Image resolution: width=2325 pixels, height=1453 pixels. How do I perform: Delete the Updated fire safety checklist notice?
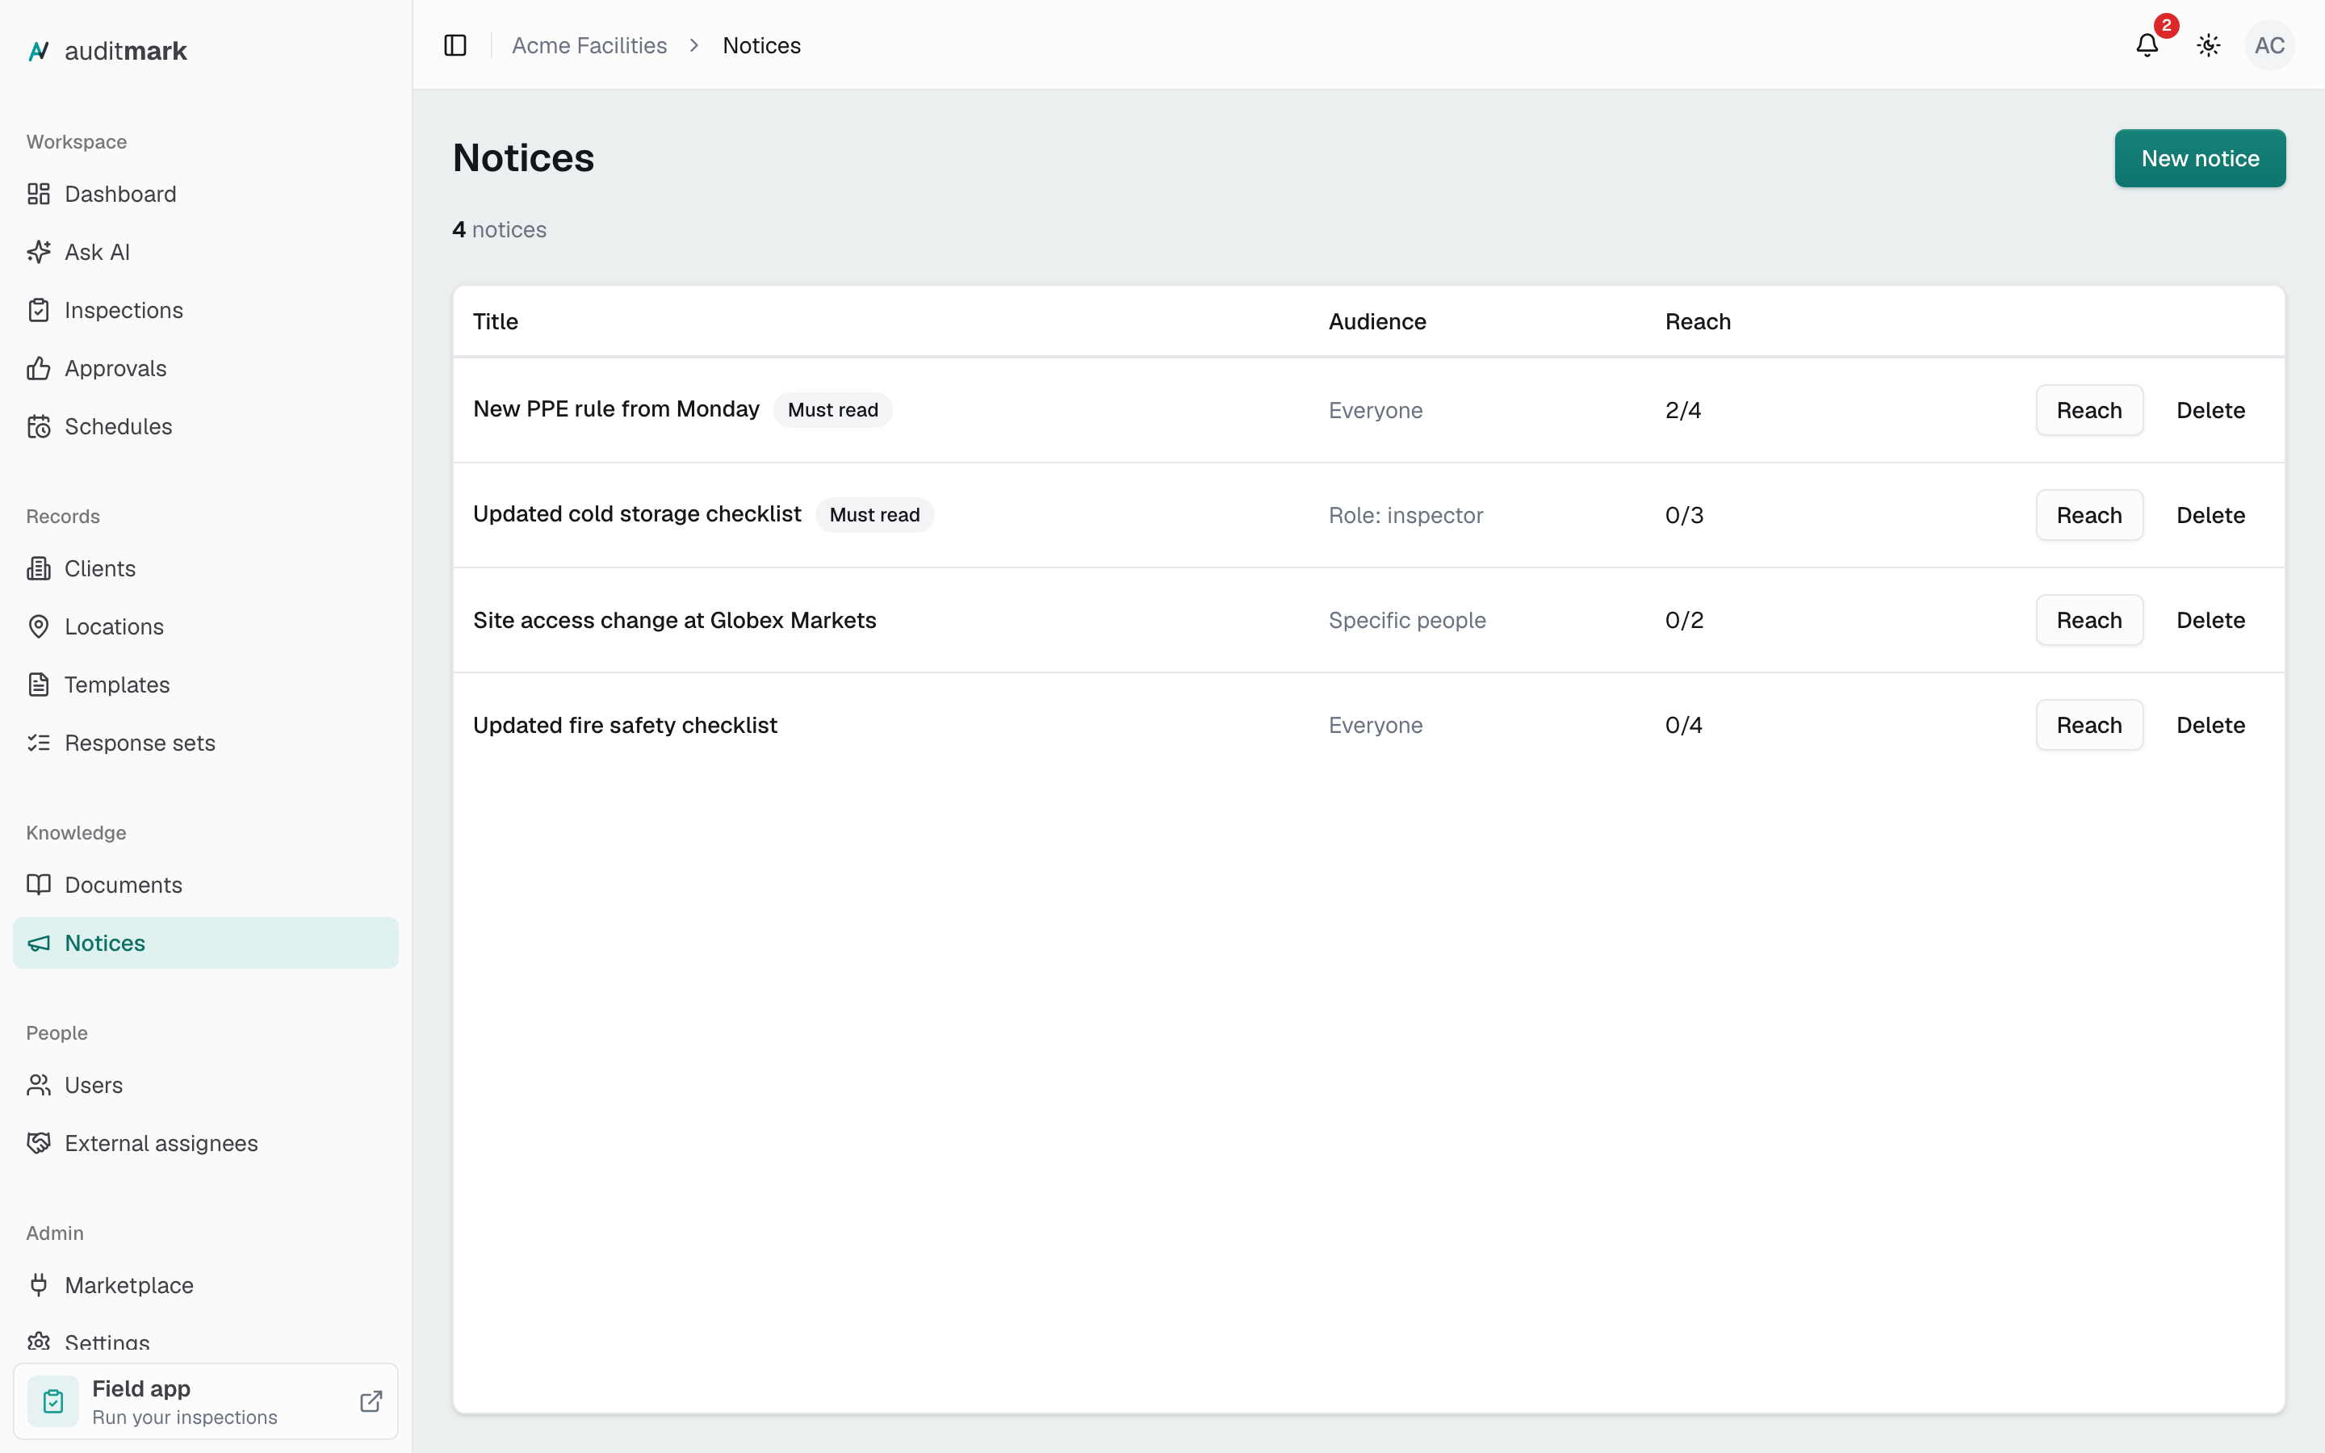coord(2210,726)
